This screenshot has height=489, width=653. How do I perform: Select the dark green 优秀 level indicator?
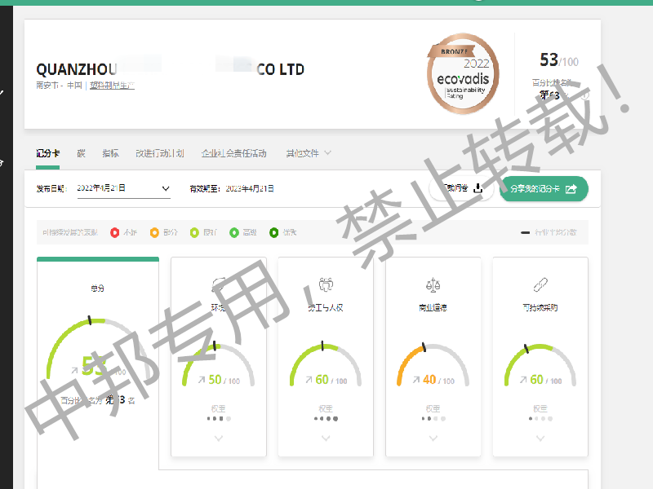tap(273, 233)
